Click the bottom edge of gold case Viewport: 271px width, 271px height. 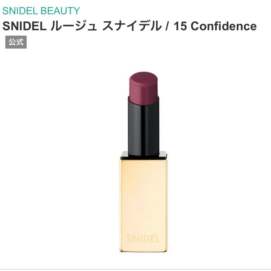pyautogui.click(x=143, y=251)
